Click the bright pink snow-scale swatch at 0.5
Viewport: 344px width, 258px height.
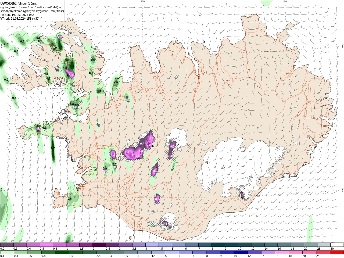click(x=46, y=245)
